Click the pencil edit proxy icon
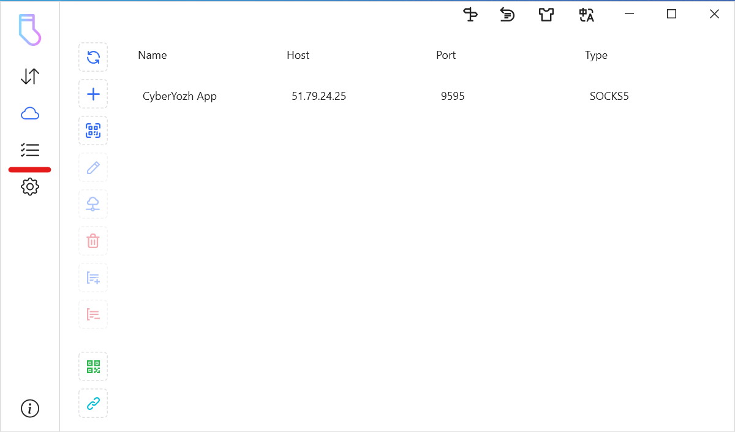The height and width of the screenshot is (432, 735). pyautogui.click(x=93, y=168)
